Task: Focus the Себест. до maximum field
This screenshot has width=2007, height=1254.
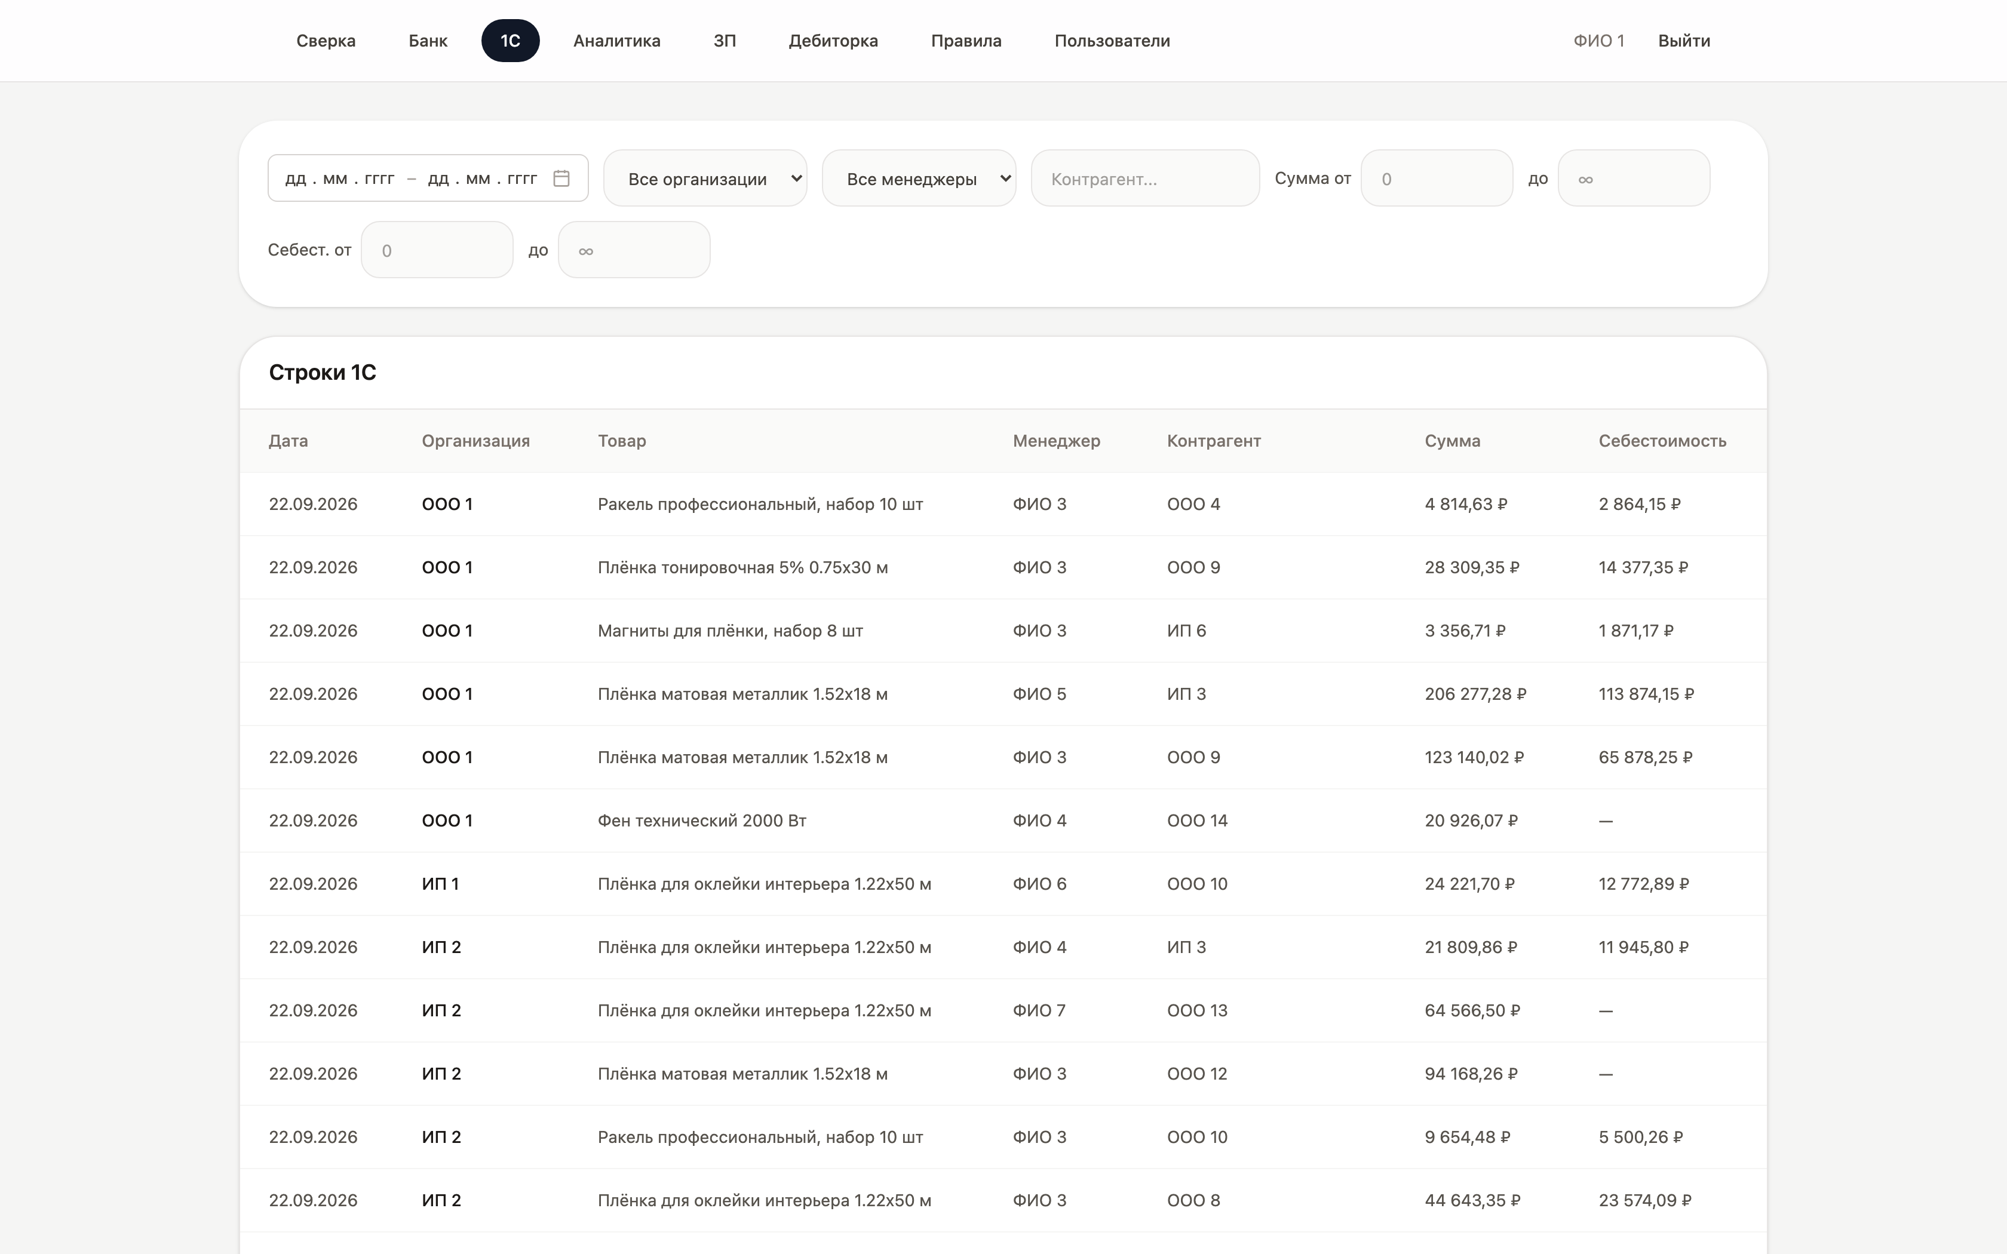Action: coord(634,250)
